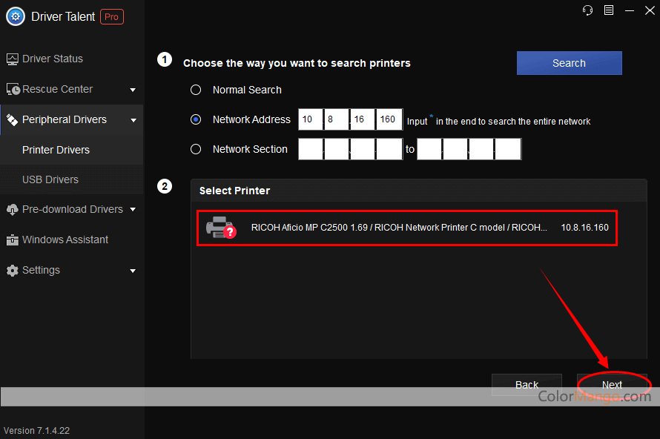Open the Printer Drivers menu item
Image resolution: width=660 pixels, height=439 pixels.
point(56,150)
